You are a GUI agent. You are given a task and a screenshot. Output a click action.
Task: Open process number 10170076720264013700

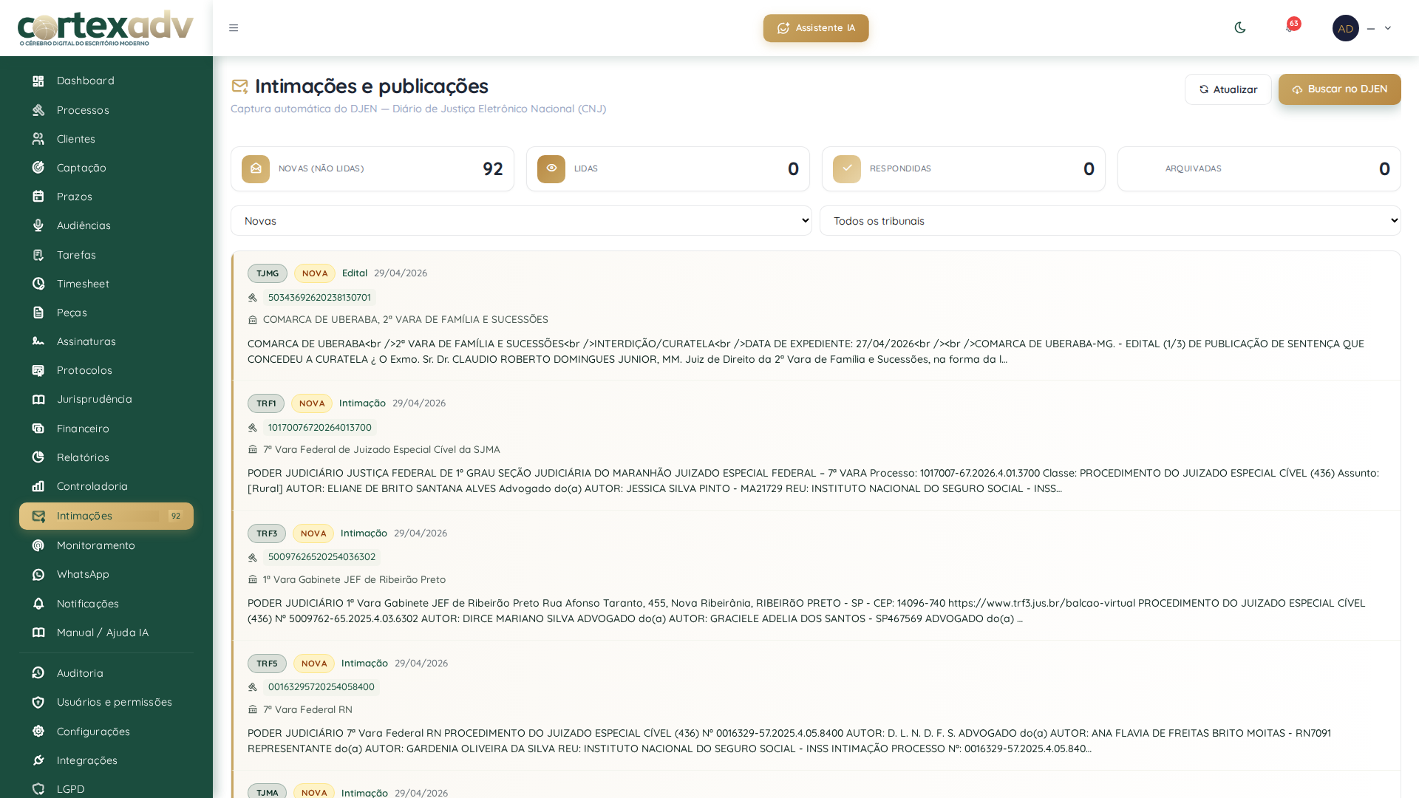coord(320,428)
